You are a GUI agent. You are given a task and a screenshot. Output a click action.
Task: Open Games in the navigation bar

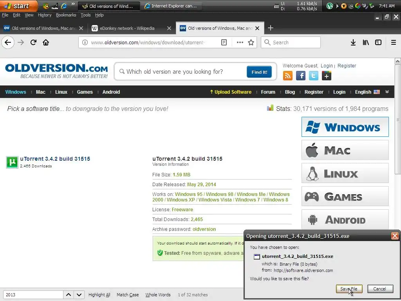click(x=85, y=92)
